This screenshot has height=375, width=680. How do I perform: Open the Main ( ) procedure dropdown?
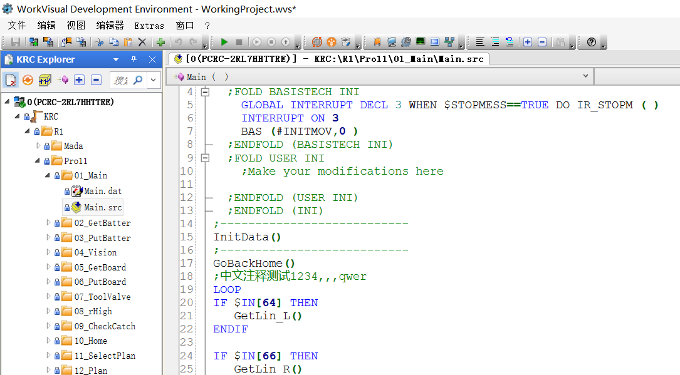point(585,76)
